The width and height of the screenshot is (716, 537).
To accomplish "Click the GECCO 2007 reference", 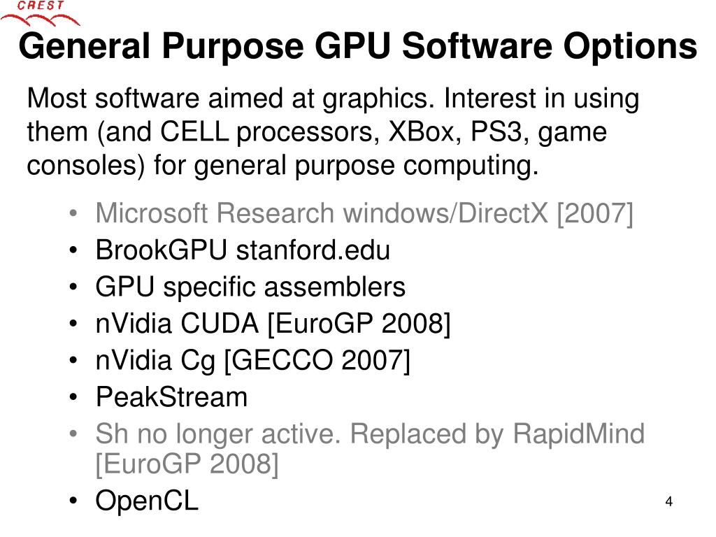I will (x=317, y=361).
